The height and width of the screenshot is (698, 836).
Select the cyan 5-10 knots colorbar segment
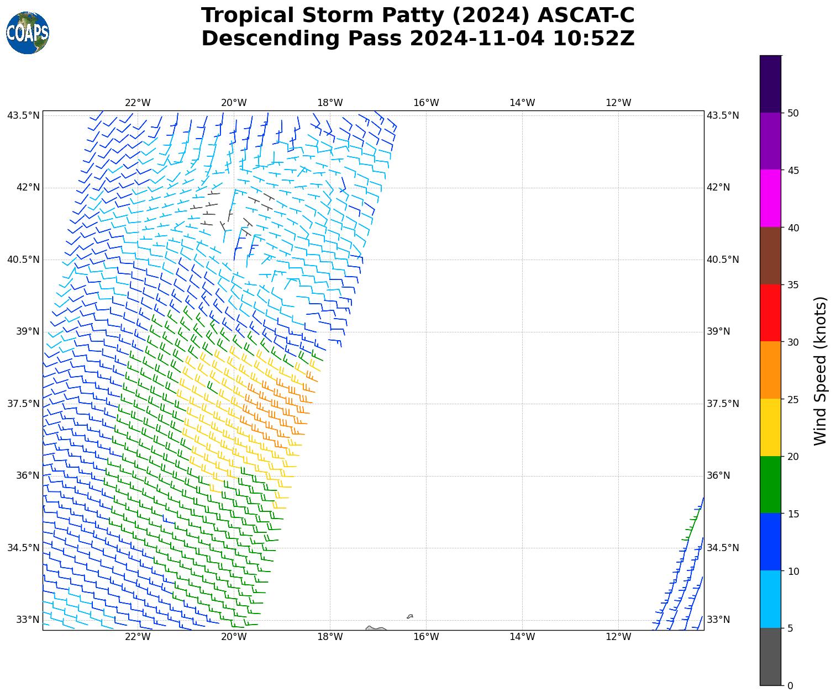[770, 599]
